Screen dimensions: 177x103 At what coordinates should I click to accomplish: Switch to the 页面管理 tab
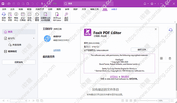point(40,9)
